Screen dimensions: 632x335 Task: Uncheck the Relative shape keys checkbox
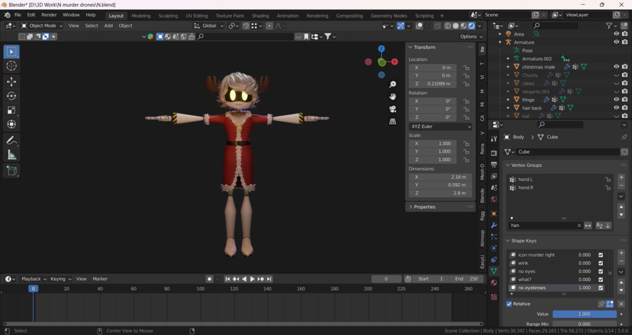509,304
